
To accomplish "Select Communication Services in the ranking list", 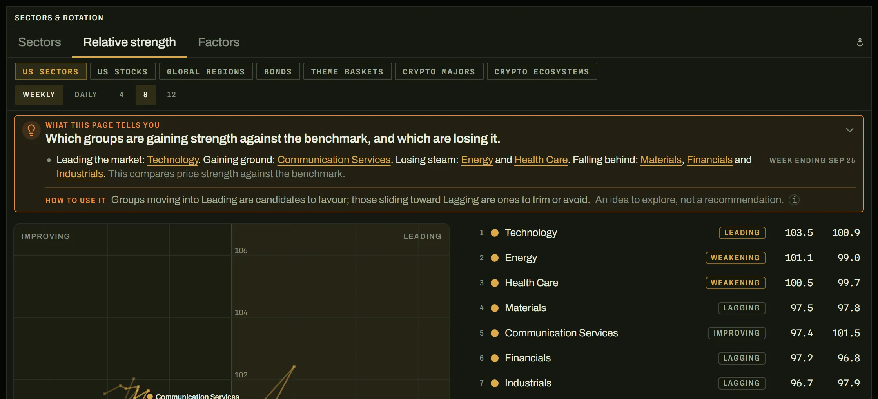I will coord(669,333).
